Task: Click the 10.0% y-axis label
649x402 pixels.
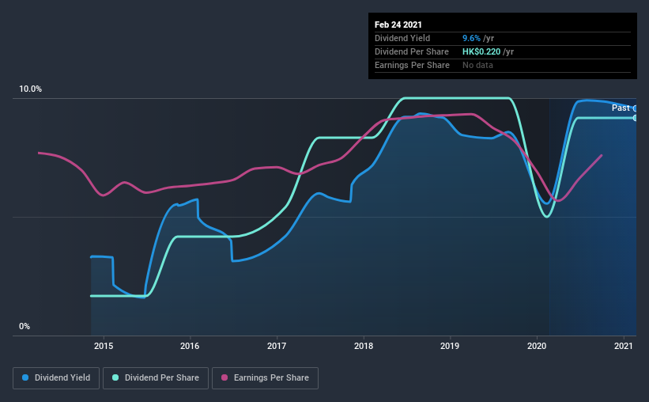Action: point(30,89)
